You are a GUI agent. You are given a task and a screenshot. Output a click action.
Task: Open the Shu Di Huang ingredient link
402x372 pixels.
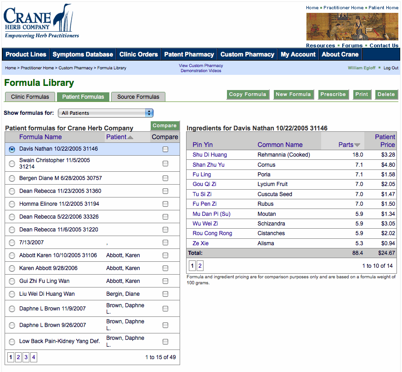[209, 155]
